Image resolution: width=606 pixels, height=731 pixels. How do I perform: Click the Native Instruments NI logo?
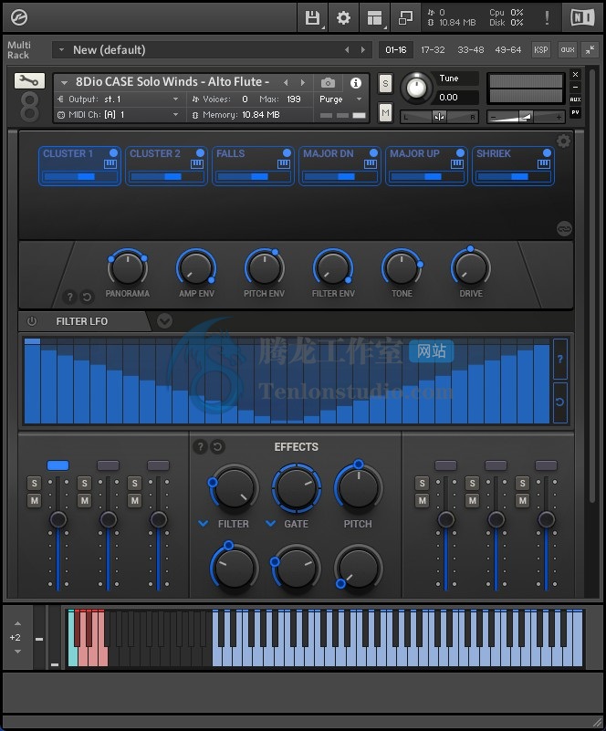582,17
